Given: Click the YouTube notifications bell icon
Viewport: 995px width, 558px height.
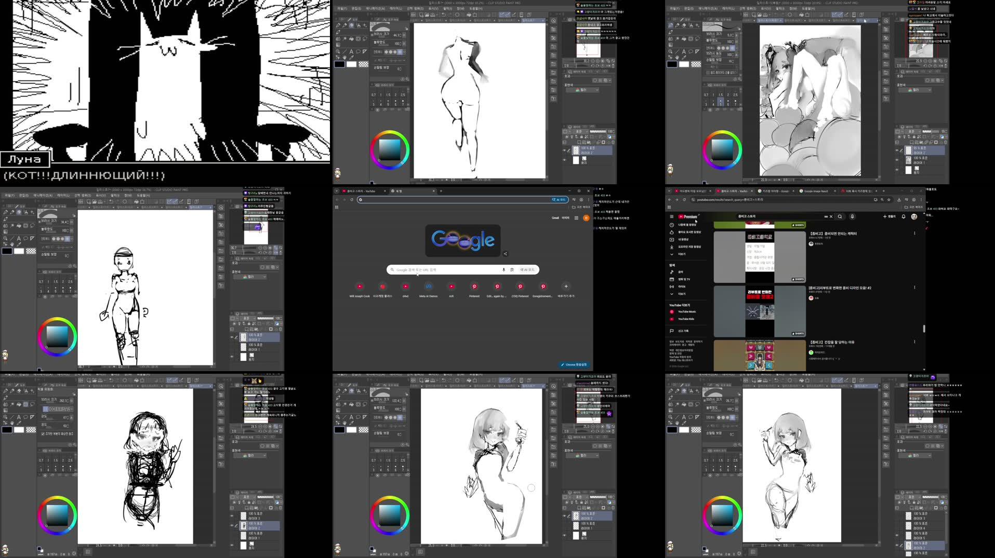Looking at the screenshot, I should (x=903, y=216).
